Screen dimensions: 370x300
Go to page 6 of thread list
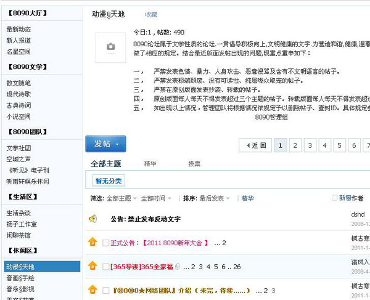(354, 145)
